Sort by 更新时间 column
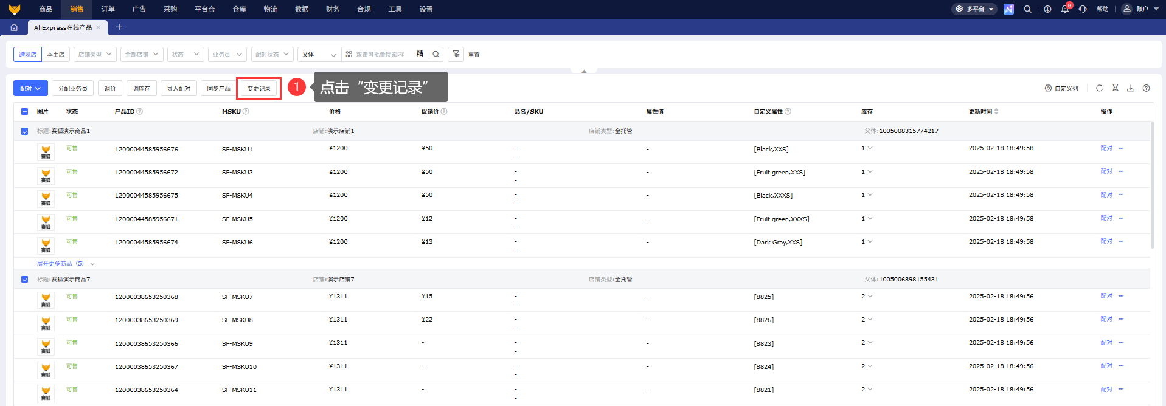The image size is (1166, 406). [x=996, y=111]
